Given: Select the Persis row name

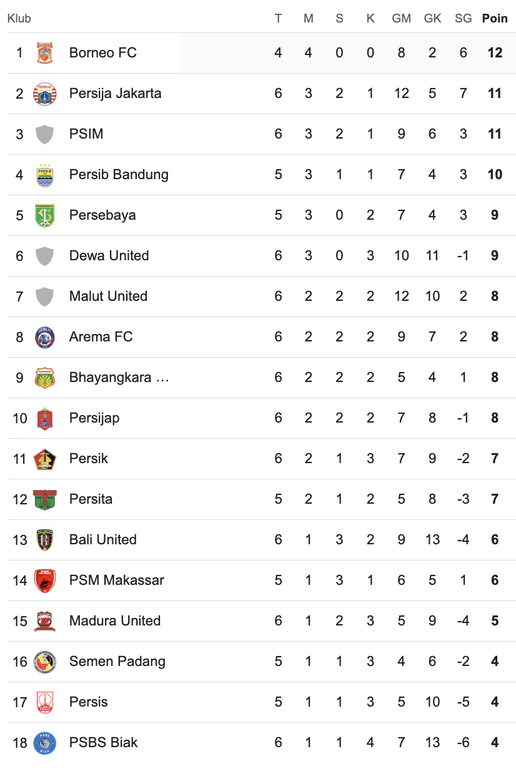Looking at the screenshot, I should pos(89,702).
